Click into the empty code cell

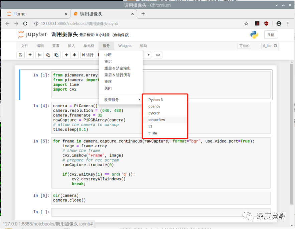pos(161,212)
